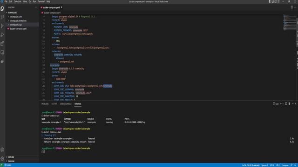Open the View menu
This screenshot has height=167, width=298.
click(25, 1)
